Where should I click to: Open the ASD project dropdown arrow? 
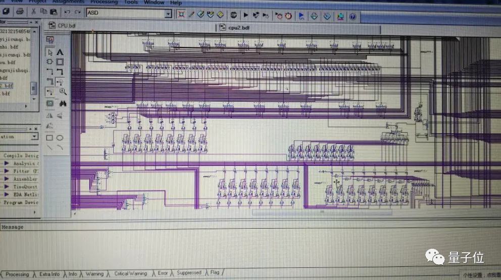[168, 14]
